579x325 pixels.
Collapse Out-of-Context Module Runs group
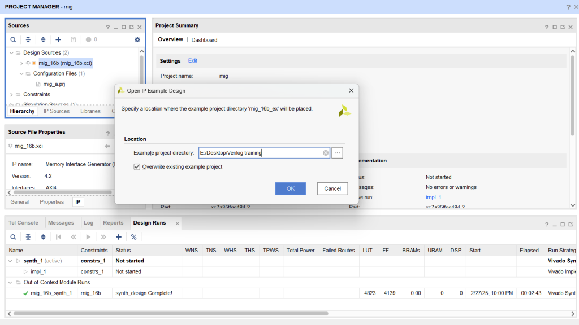[x=10, y=283]
